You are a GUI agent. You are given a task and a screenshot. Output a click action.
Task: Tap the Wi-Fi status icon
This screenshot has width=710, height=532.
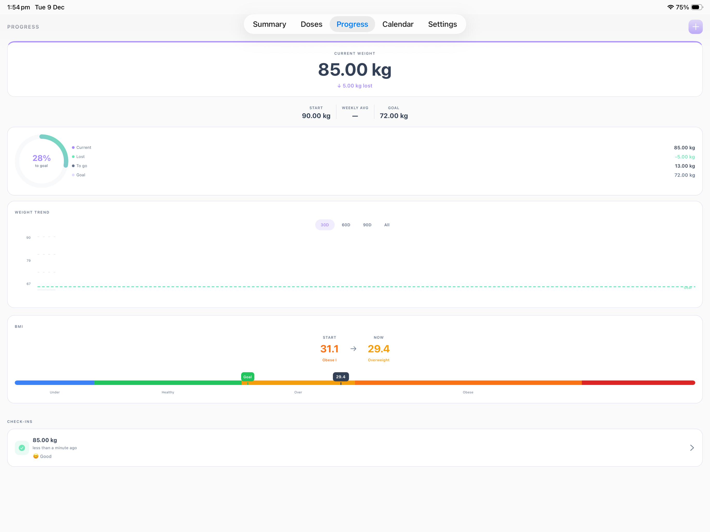pyautogui.click(x=670, y=7)
